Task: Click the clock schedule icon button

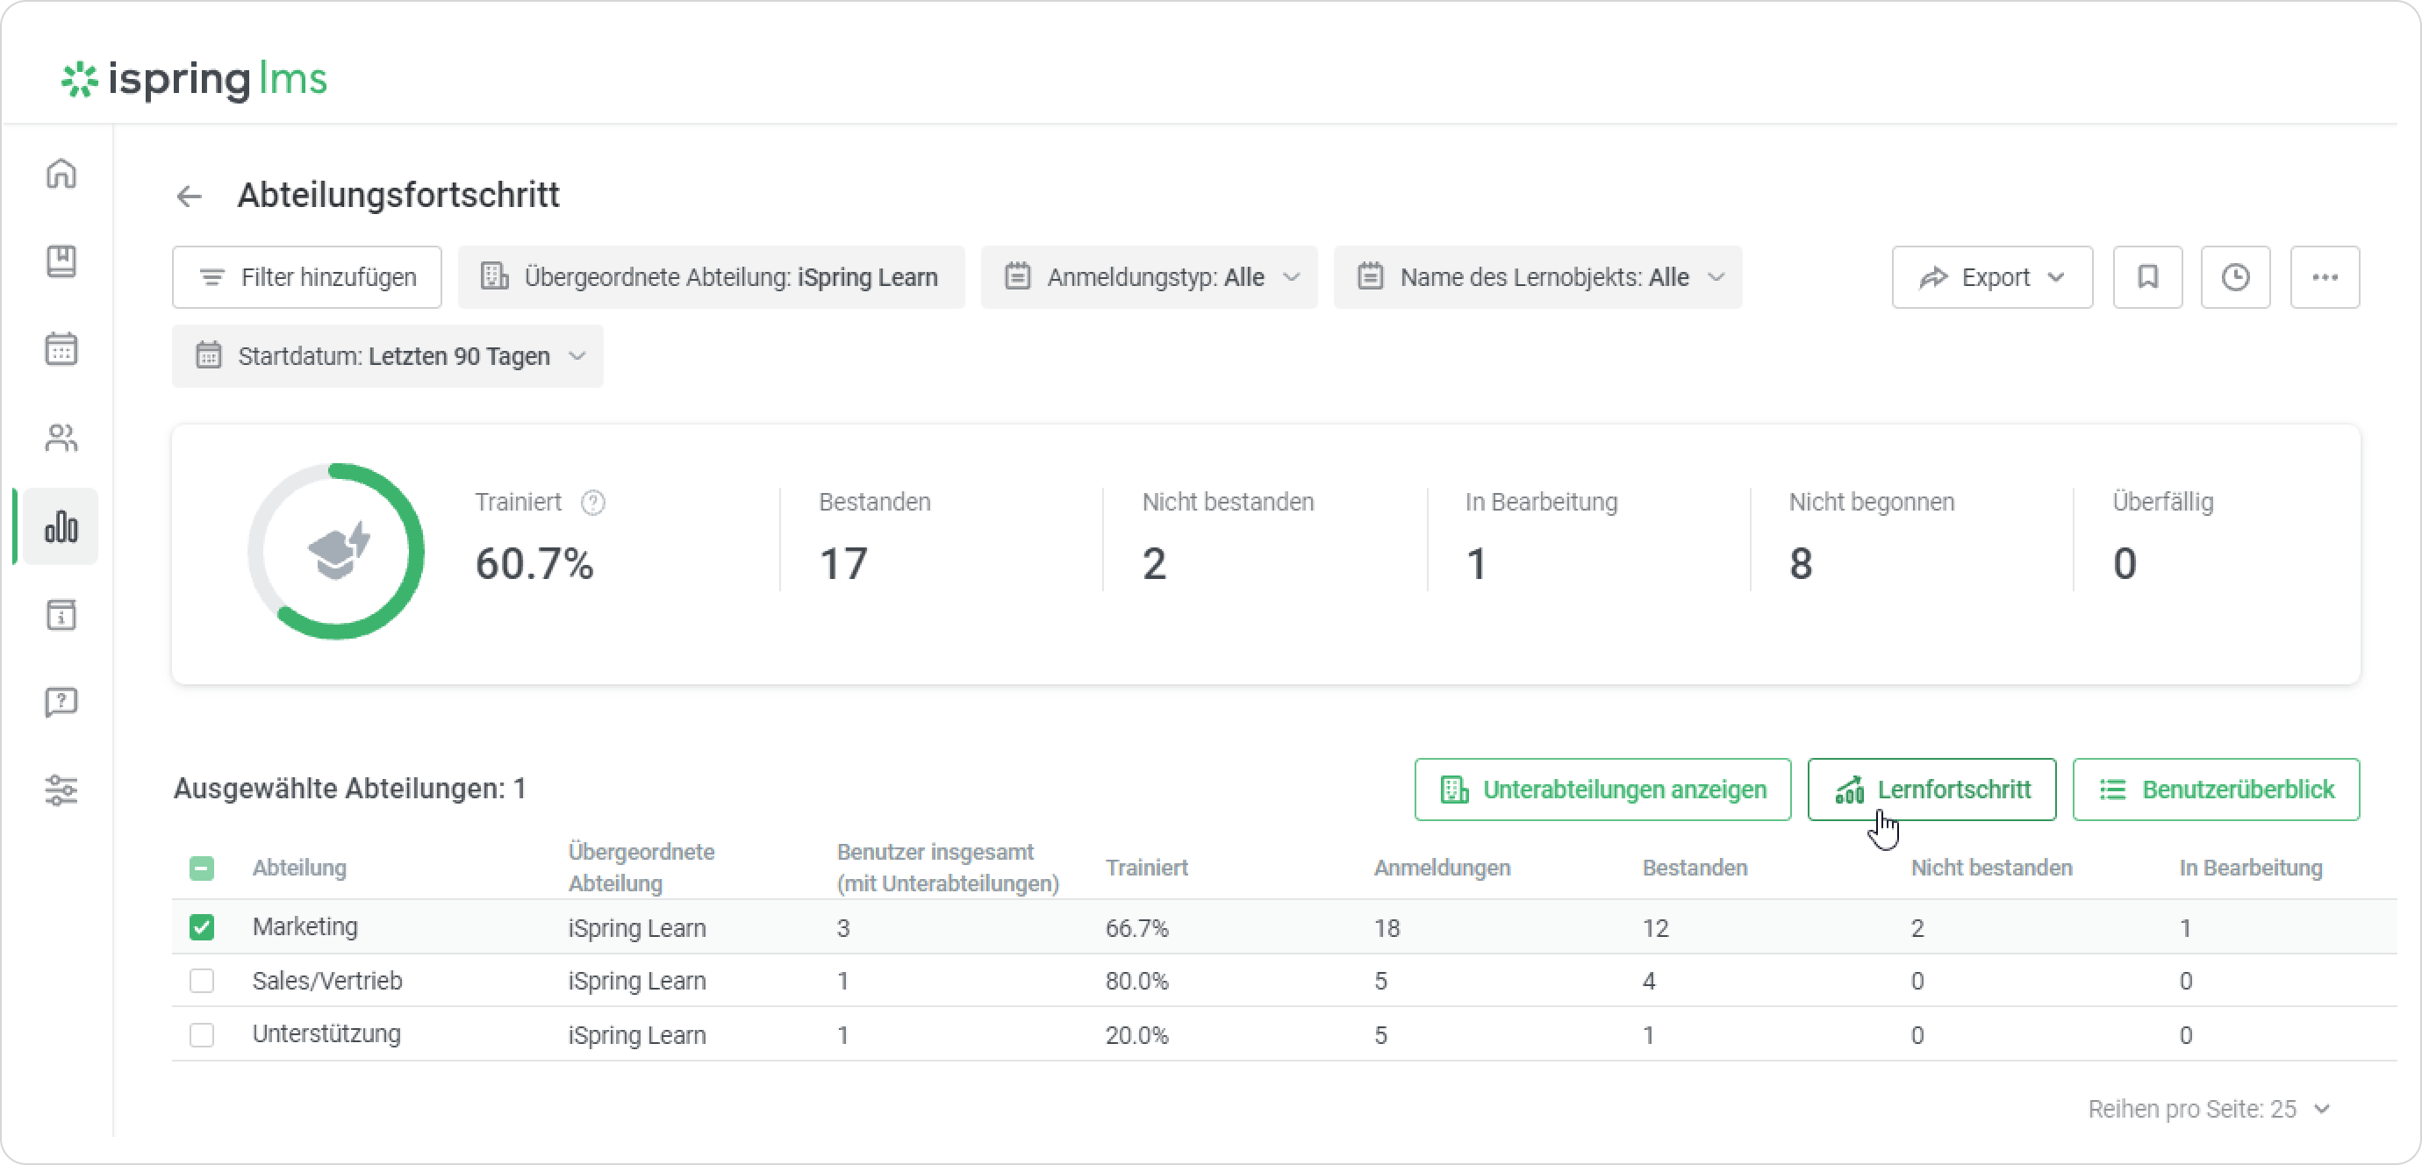Action: tap(2236, 277)
